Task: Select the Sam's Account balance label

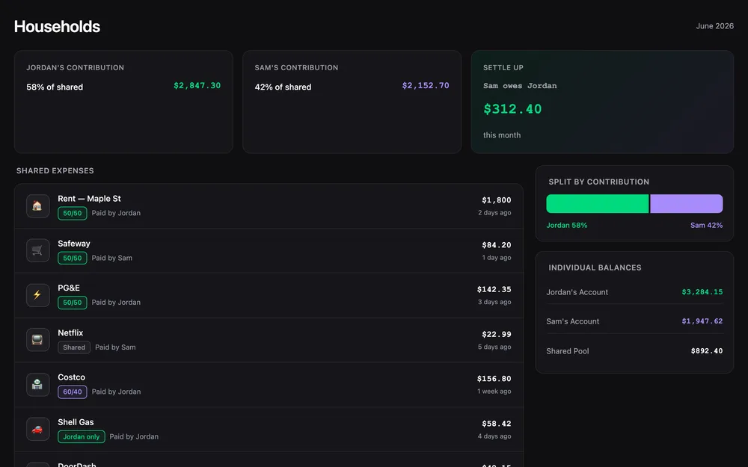Action: (572, 321)
